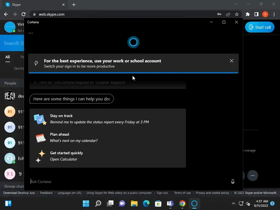Open Task View from the taskbar
Viewport: 280px width, 210px height.
click(110, 203)
